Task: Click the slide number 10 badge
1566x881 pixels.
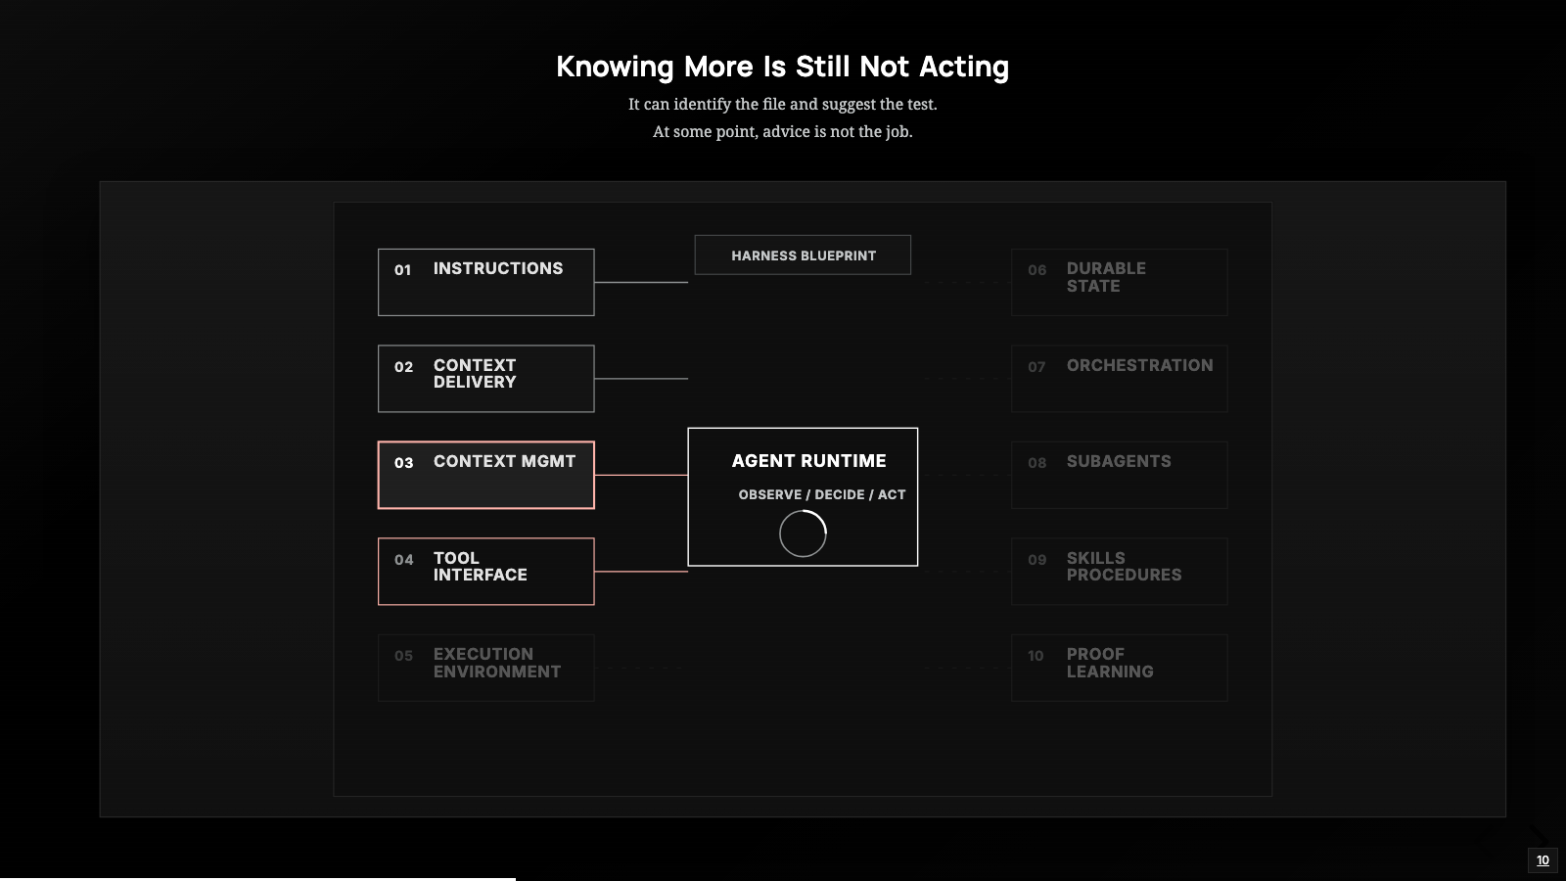Action: tap(1543, 860)
